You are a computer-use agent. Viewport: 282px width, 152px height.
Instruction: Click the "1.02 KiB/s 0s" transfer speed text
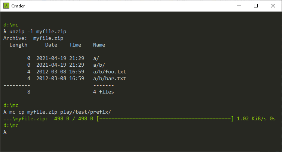[256, 118]
